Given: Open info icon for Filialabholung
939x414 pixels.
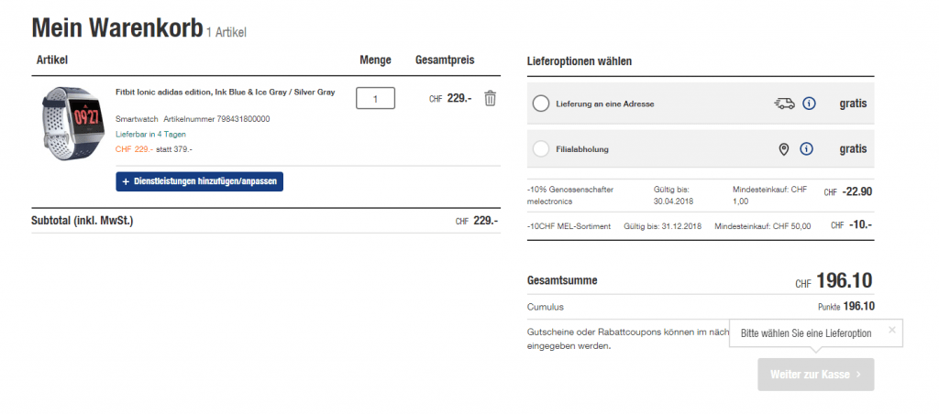Looking at the screenshot, I should point(807,149).
